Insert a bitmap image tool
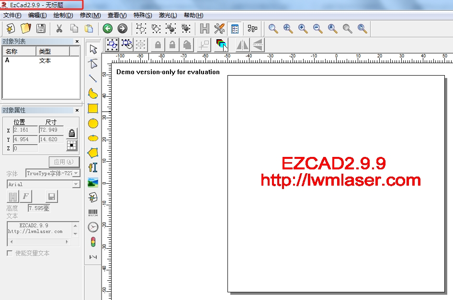453x300 pixels. (93, 182)
